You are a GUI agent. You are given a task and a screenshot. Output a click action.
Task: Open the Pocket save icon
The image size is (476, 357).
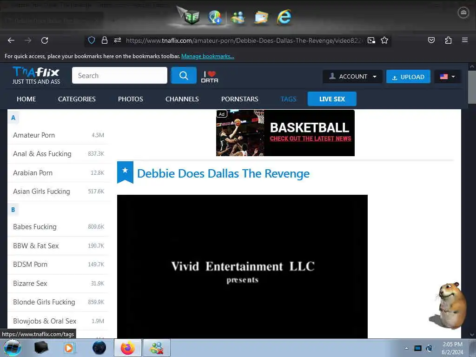pyautogui.click(x=431, y=40)
